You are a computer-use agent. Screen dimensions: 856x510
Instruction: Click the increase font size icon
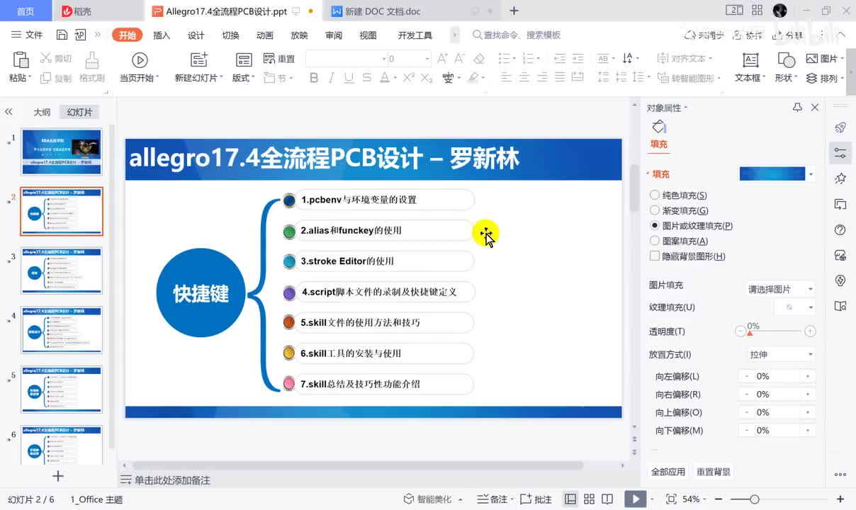pos(442,59)
